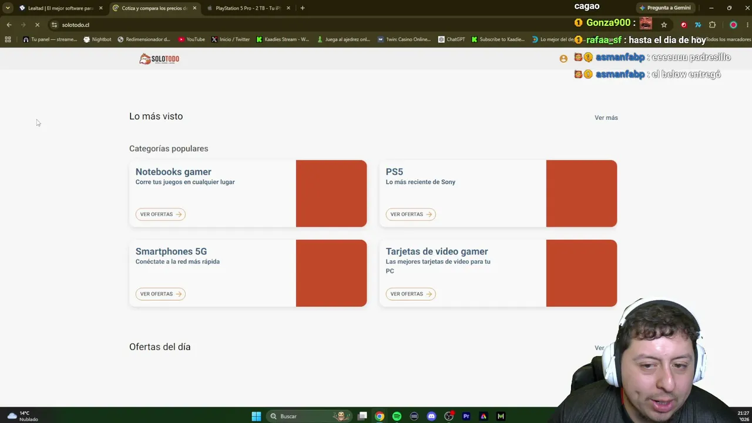Open the Inicio / Twitter bookmark
The image size is (752, 423).
[230, 39]
